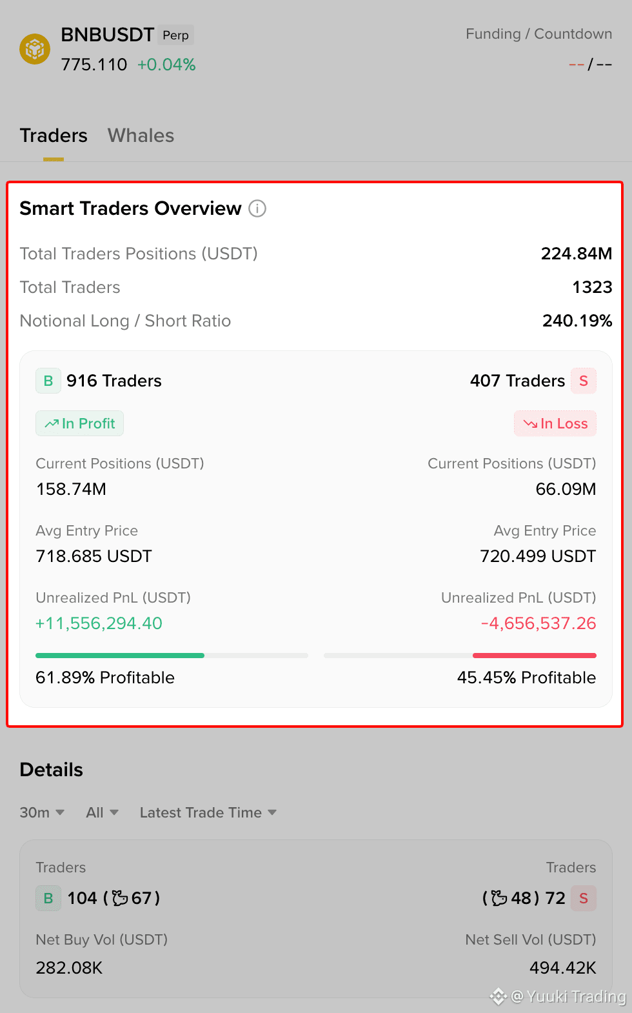Open the All filter dropdown
The height and width of the screenshot is (1013, 632).
103,812
